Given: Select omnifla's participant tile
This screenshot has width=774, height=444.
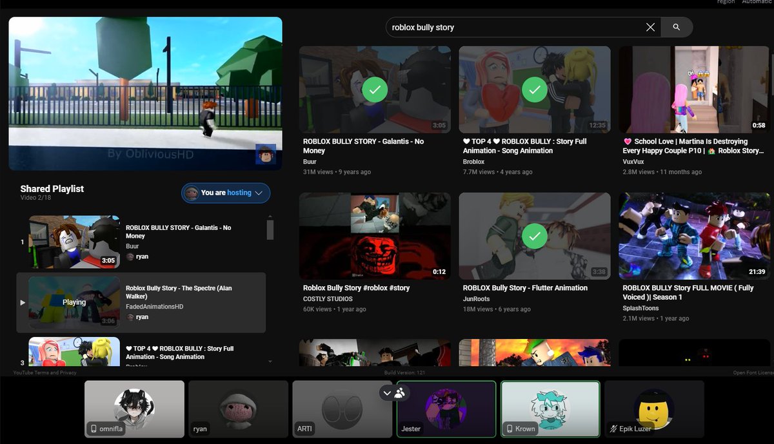Looking at the screenshot, I should point(134,409).
